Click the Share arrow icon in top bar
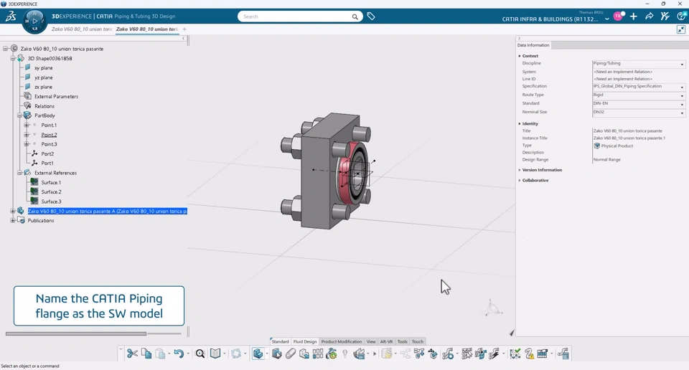Screen dimensions: 689x370 [649, 16]
